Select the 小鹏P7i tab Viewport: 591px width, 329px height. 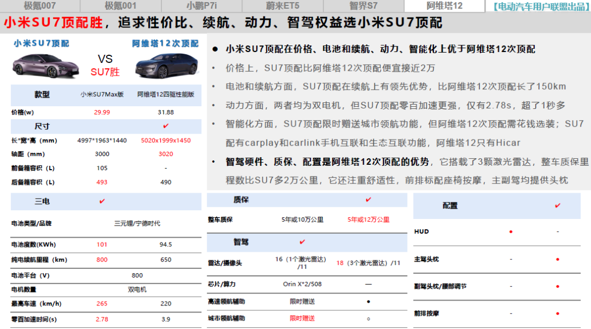(x=201, y=5)
